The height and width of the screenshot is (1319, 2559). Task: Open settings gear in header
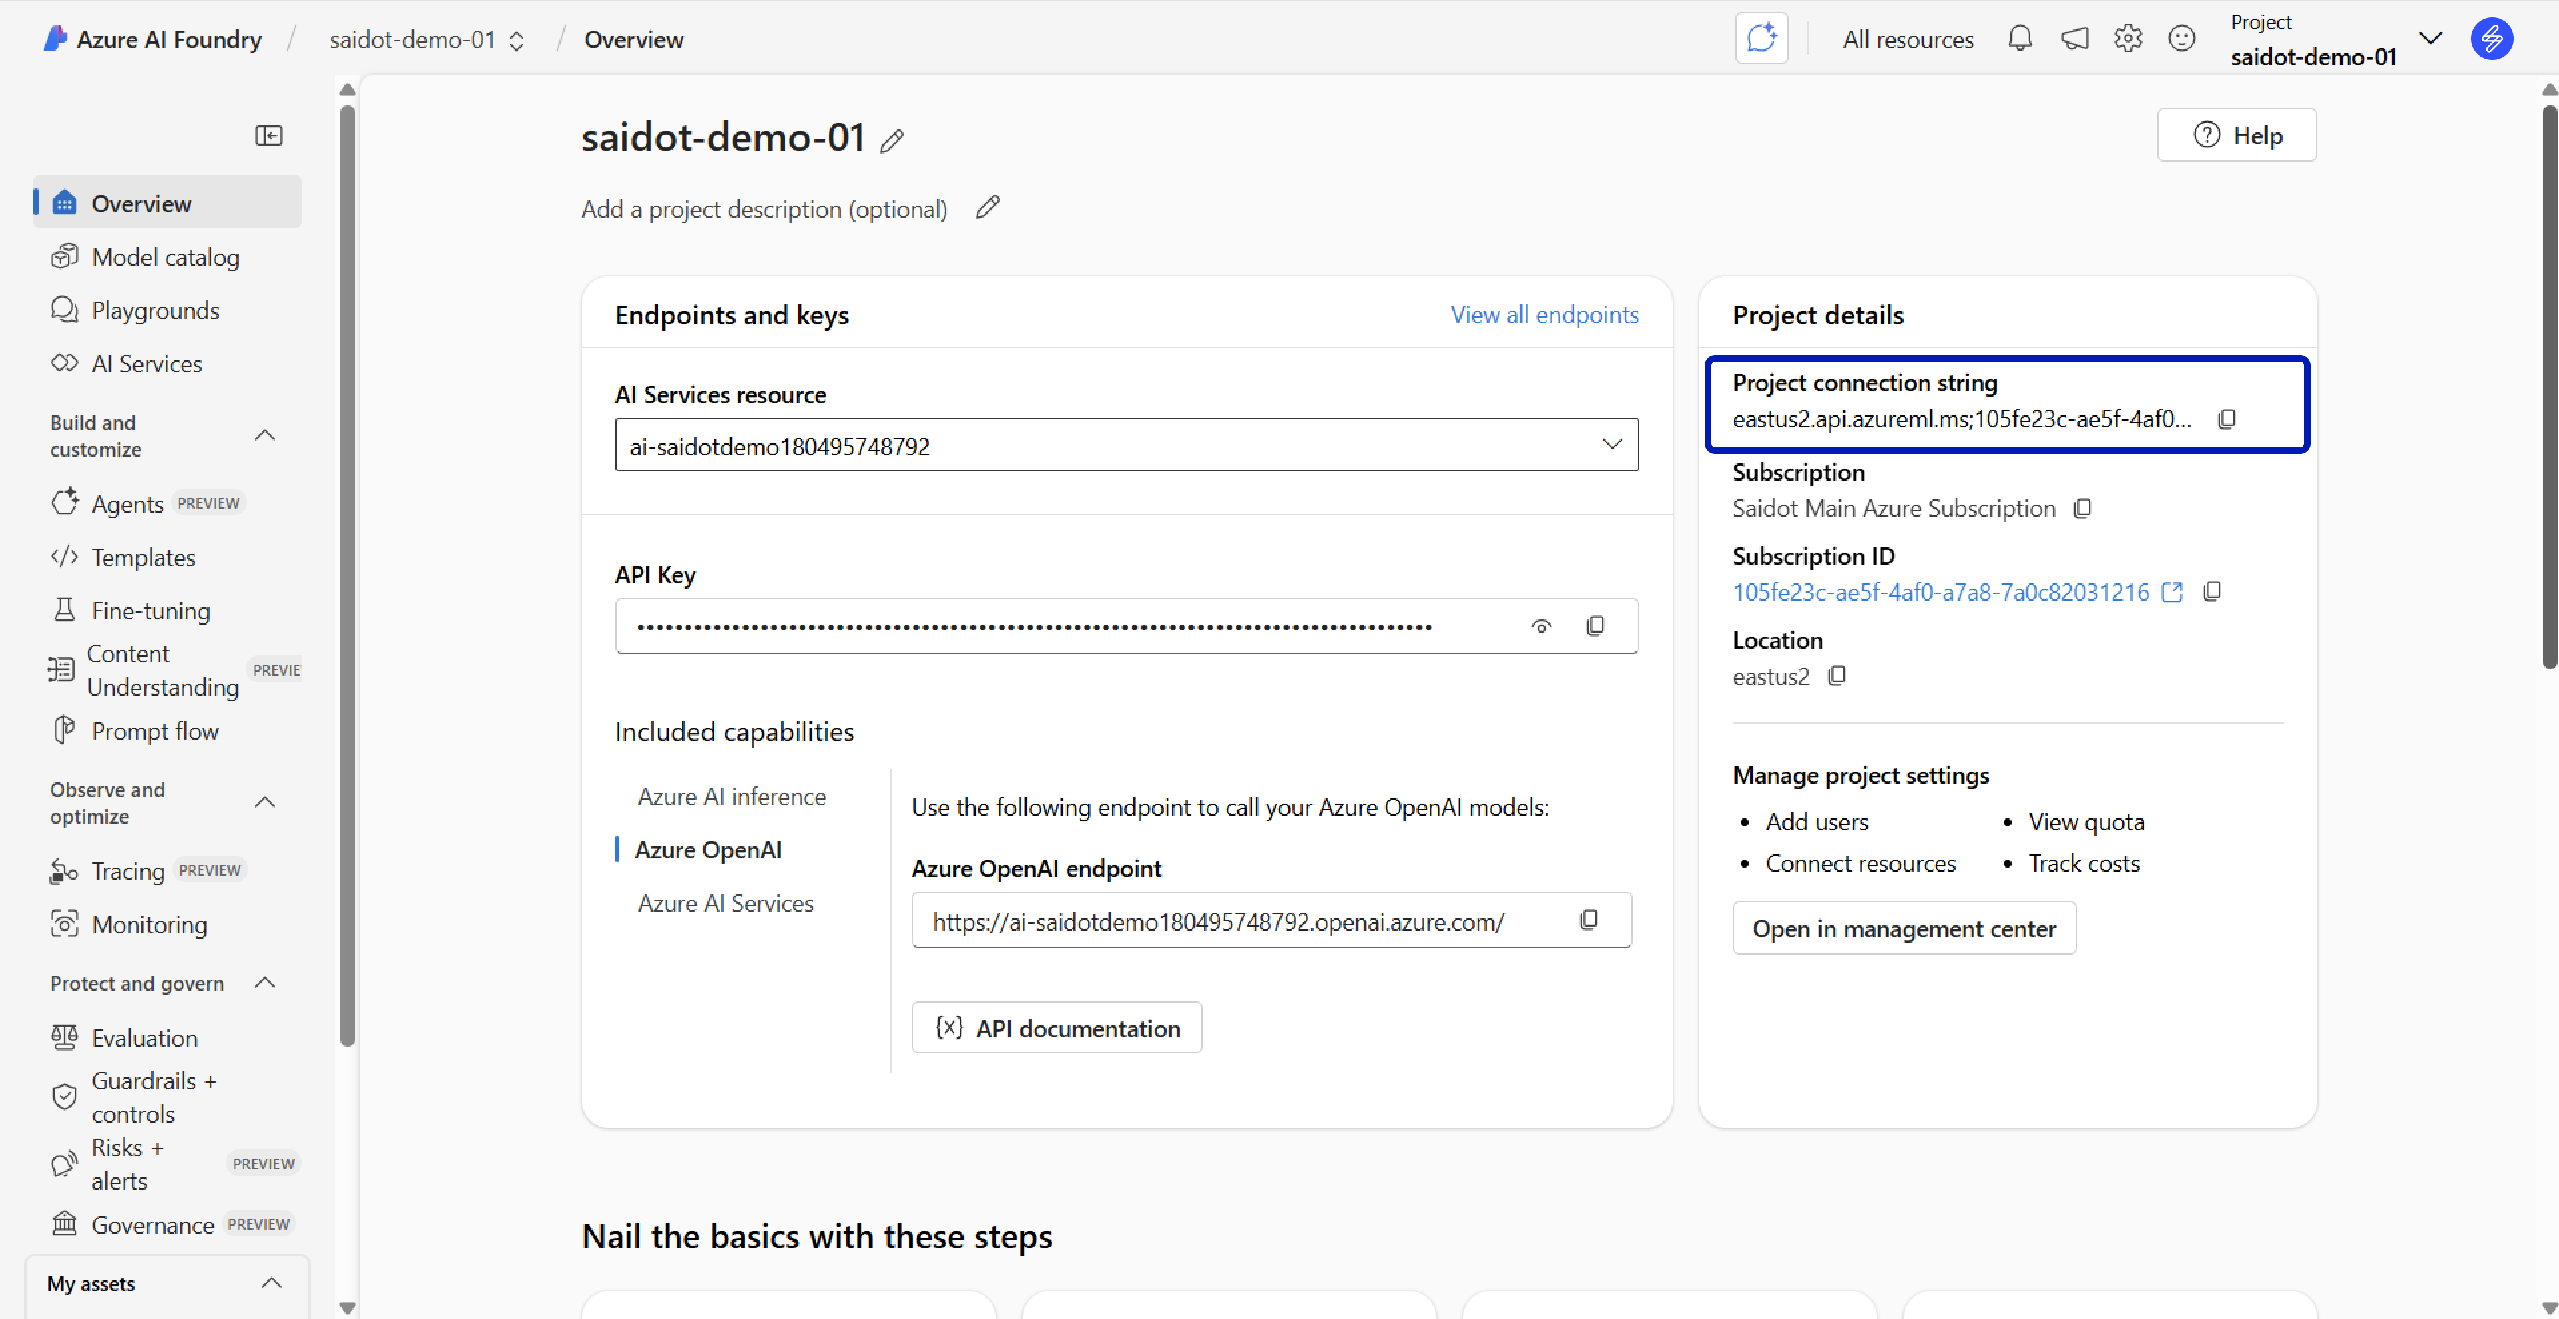[2128, 39]
